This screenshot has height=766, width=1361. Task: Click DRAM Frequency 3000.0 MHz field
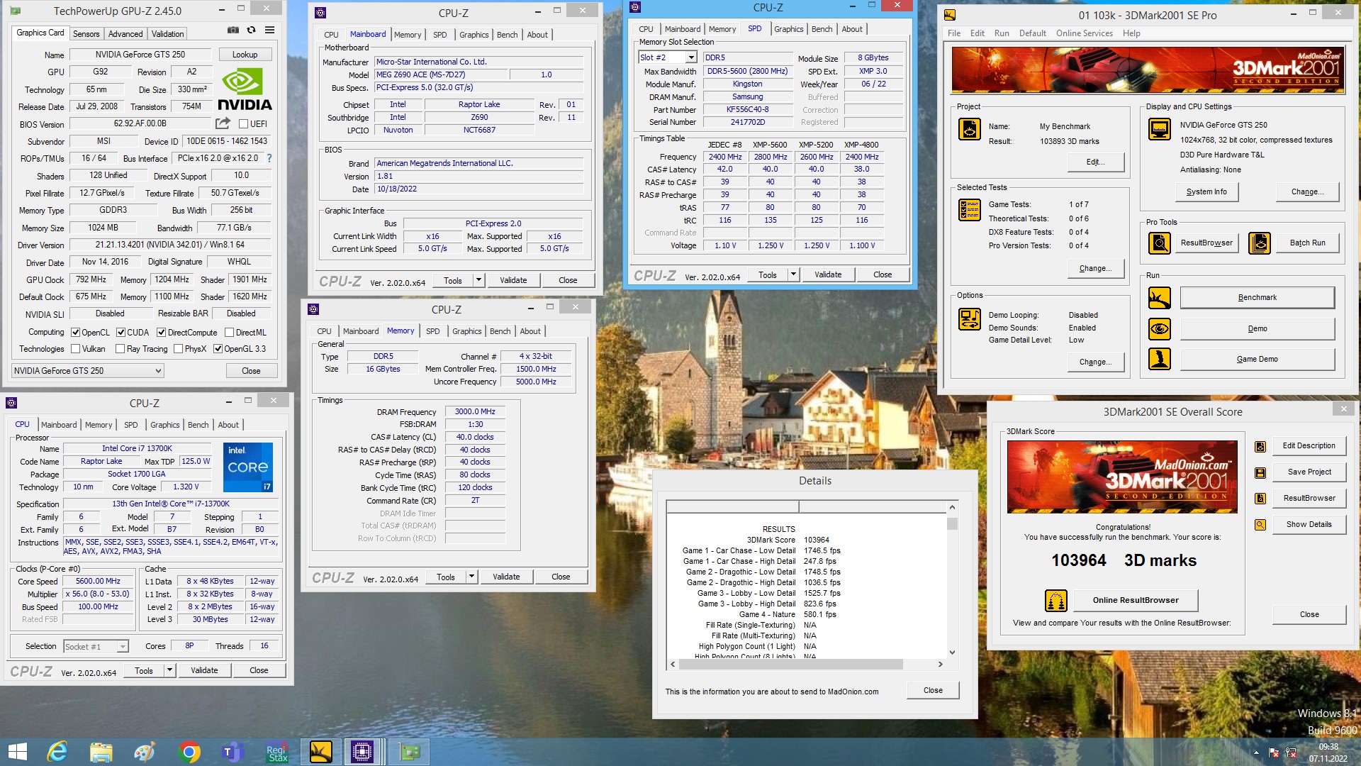[475, 411]
